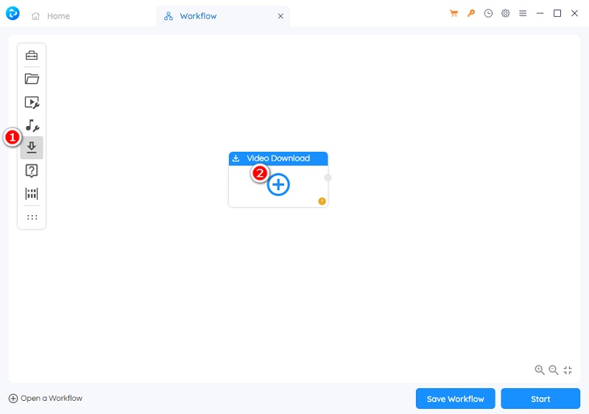Click the Video Download node header
589x414 pixels.
pos(278,158)
